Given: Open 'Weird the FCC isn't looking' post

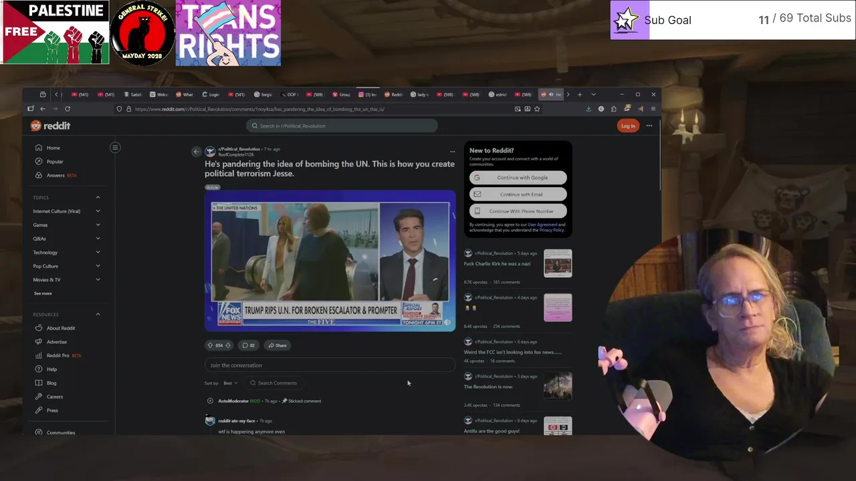Looking at the screenshot, I should click(x=512, y=352).
